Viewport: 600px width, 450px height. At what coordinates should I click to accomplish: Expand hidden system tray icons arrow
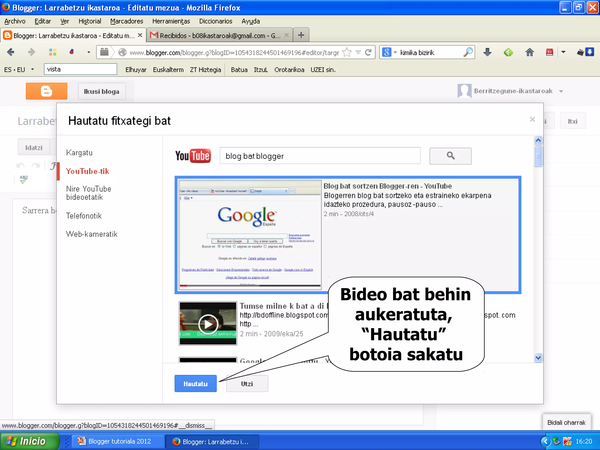point(545,441)
